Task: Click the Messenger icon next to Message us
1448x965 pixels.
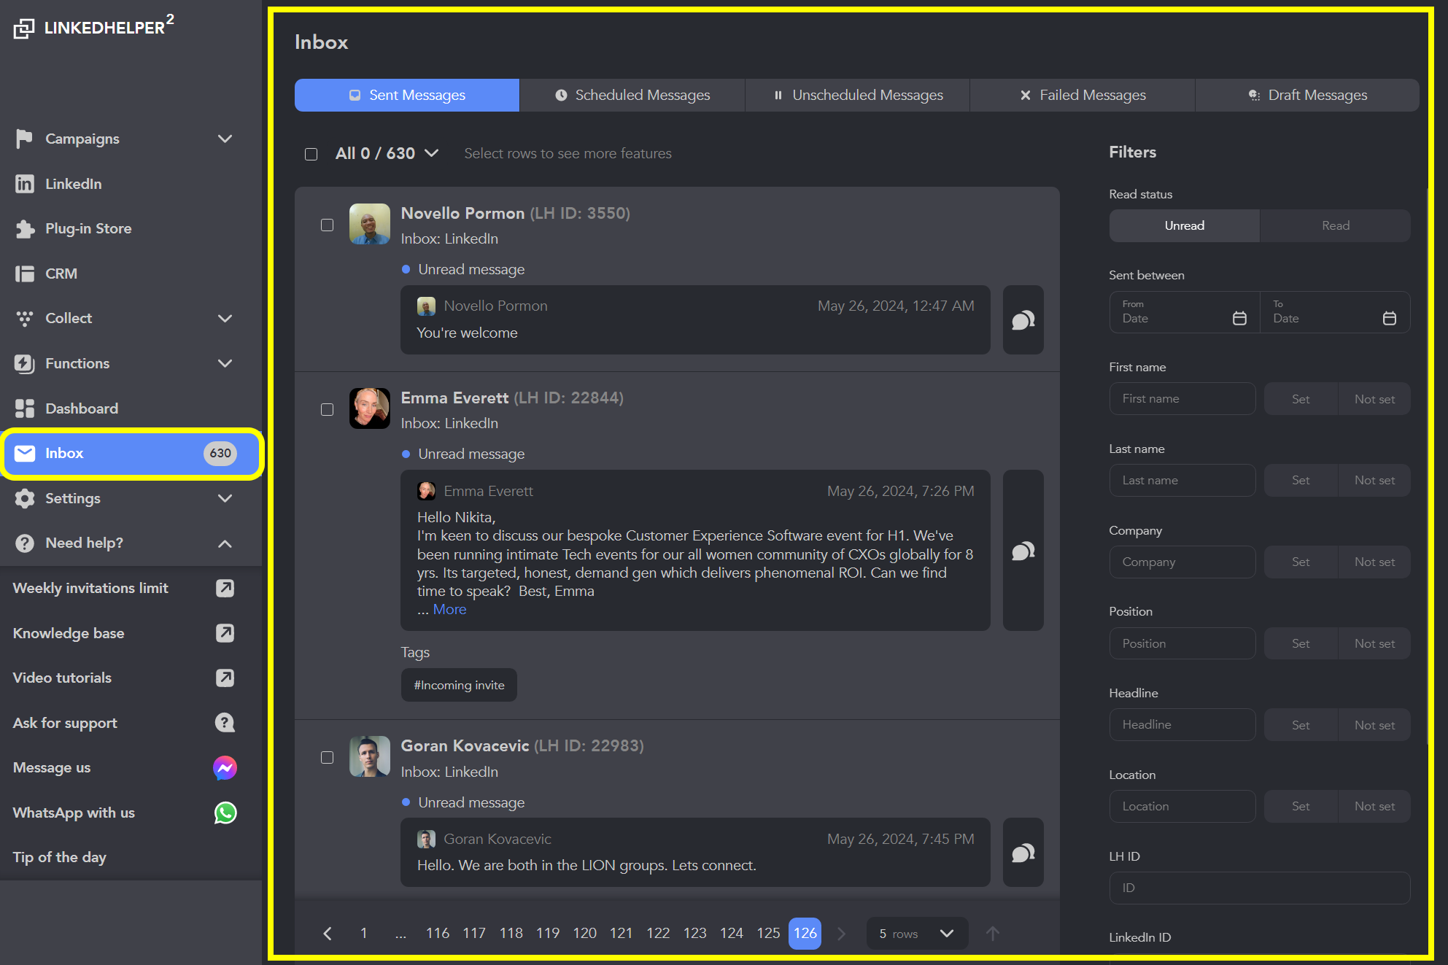Action: click(225, 767)
